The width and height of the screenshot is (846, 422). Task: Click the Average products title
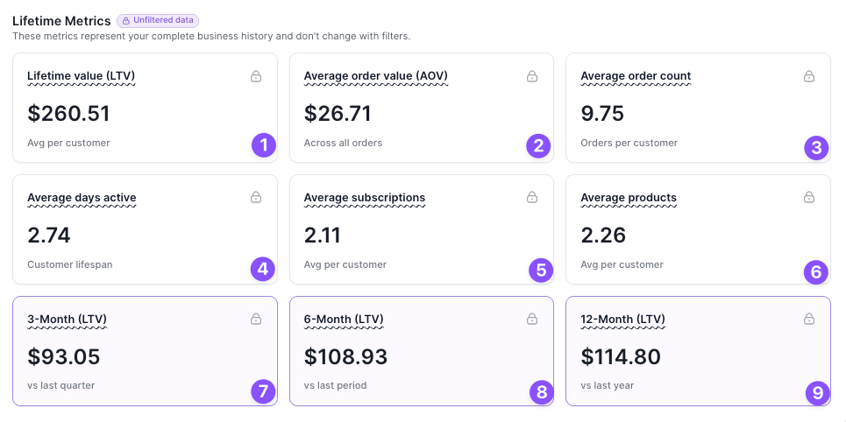pyautogui.click(x=629, y=198)
